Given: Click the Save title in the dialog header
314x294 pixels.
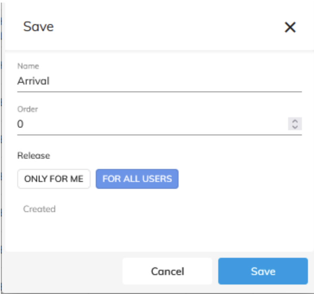Looking at the screenshot, I should (x=38, y=27).
